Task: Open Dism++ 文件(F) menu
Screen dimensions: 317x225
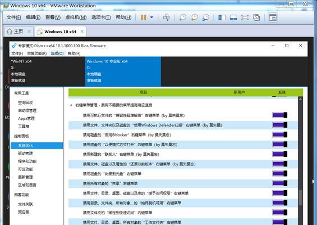Action: pos(17,53)
